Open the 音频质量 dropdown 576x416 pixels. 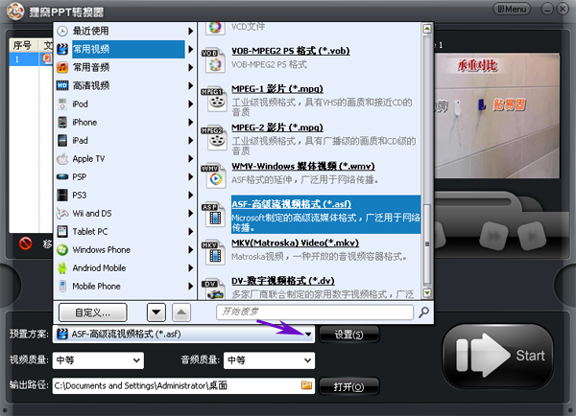coord(308,360)
